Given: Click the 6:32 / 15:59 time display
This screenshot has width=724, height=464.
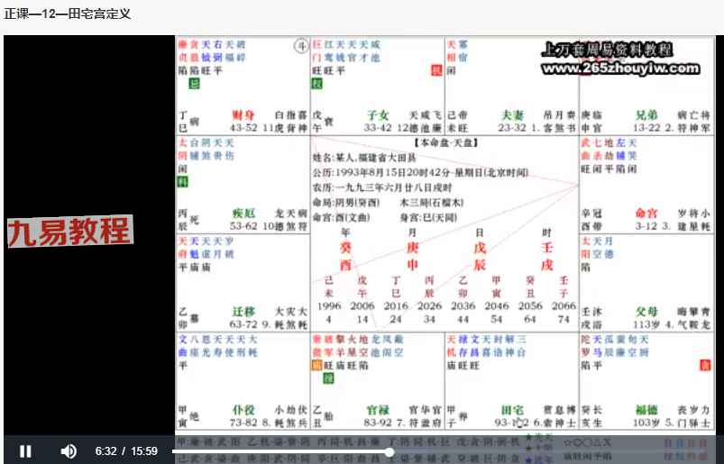Looking at the screenshot, I should 126,450.
